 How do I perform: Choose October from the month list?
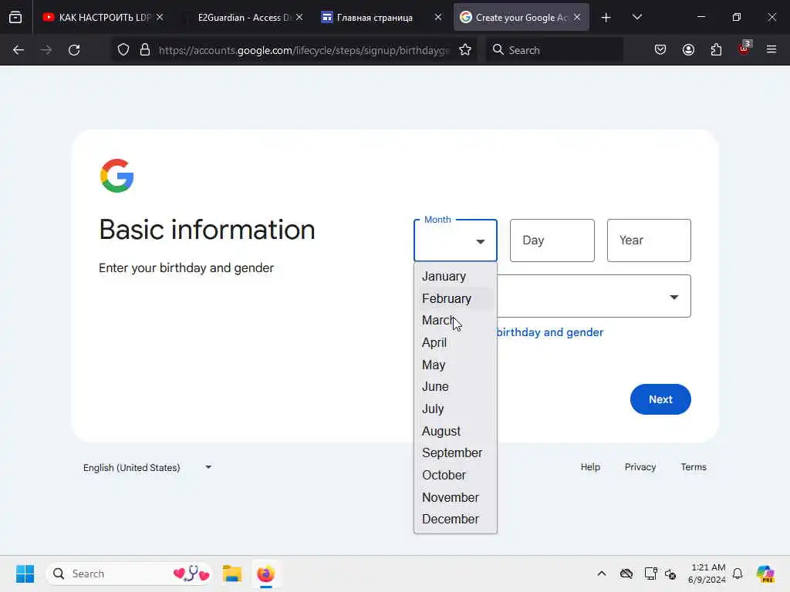(455, 475)
